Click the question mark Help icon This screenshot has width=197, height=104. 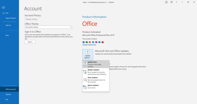(x=176, y=2)
